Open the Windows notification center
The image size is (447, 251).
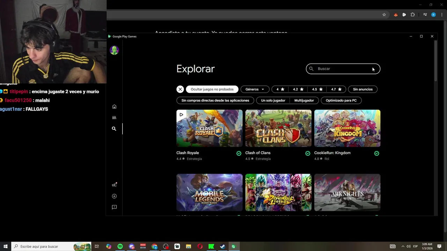coord(439,246)
